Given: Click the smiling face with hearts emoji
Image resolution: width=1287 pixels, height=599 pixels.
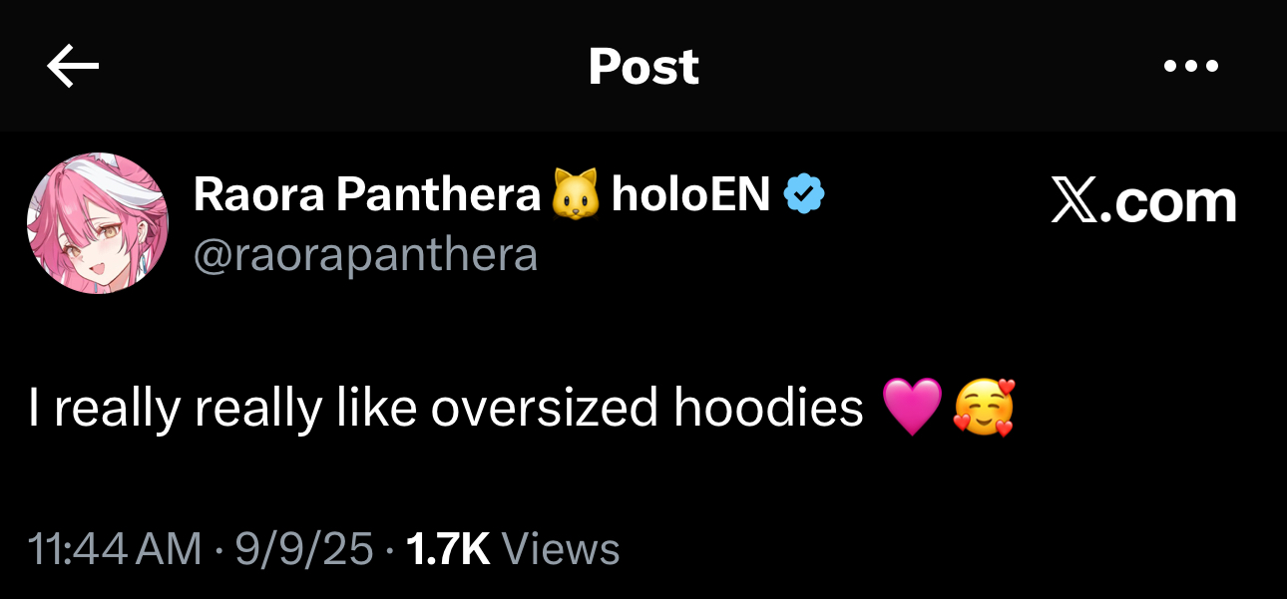Looking at the screenshot, I should pos(984,408).
